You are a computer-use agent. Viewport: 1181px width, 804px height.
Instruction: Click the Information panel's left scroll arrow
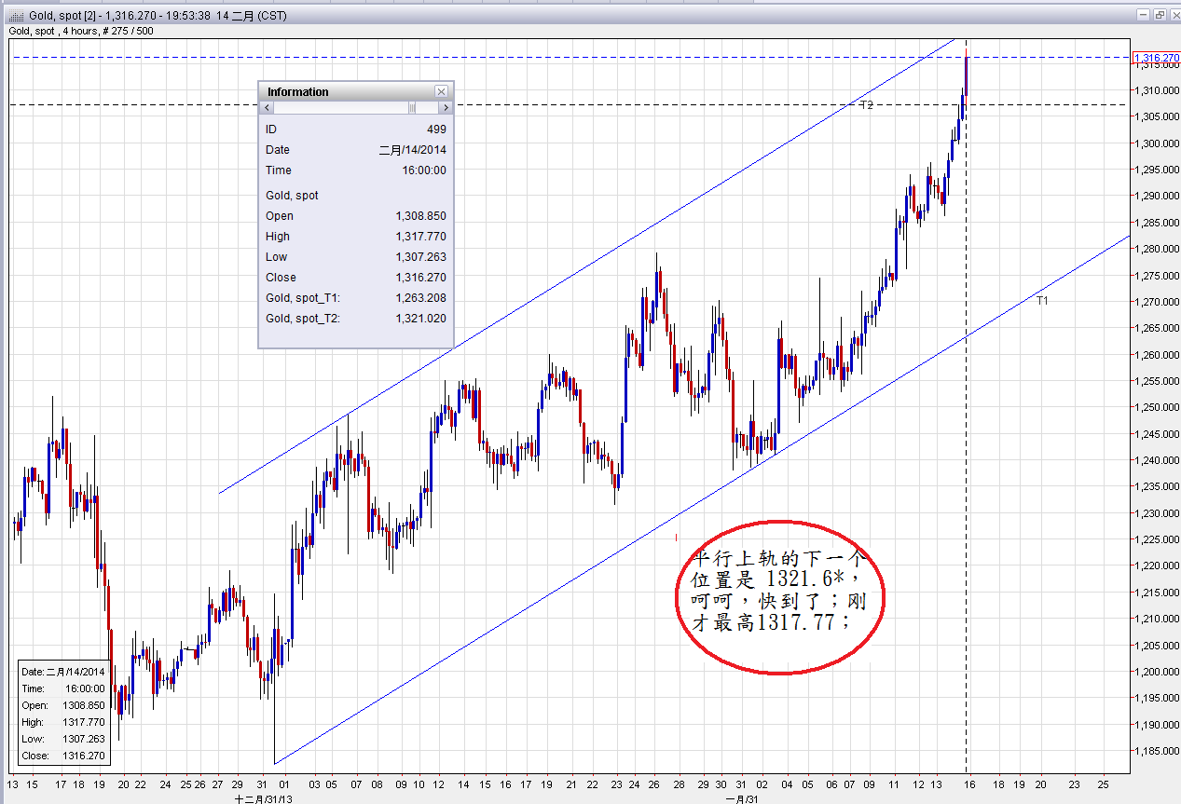click(x=268, y=108)
